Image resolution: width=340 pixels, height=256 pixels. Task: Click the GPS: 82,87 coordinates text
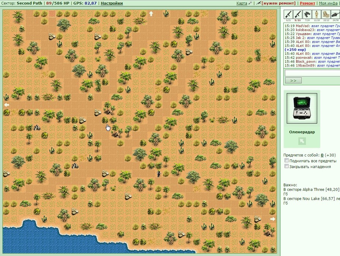(x=85, y=3)
